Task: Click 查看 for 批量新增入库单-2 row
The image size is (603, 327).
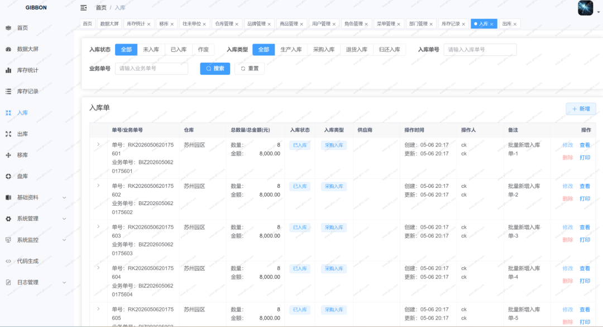Action: [585, 186]
